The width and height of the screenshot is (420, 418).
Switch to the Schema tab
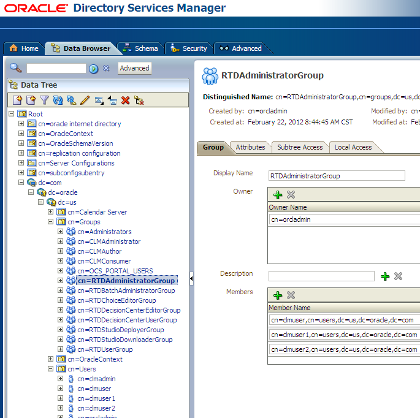pyautogui.click(x=140, y=48)
